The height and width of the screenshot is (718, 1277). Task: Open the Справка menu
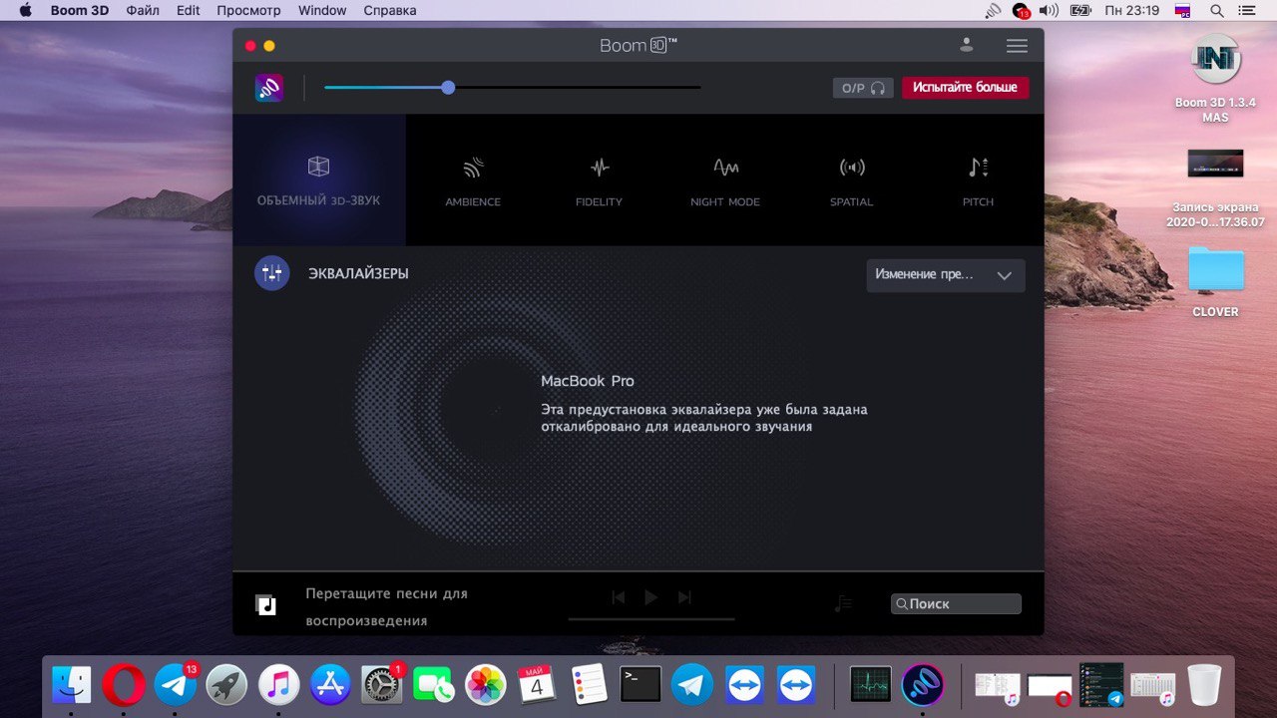point(390,11)
